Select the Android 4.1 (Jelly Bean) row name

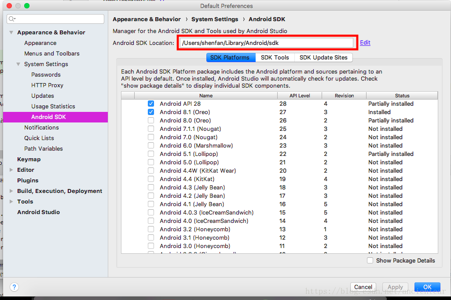(192, 204)
